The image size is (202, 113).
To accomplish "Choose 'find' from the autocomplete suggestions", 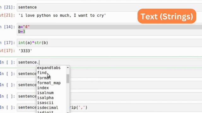I will [x=42, y=73].
